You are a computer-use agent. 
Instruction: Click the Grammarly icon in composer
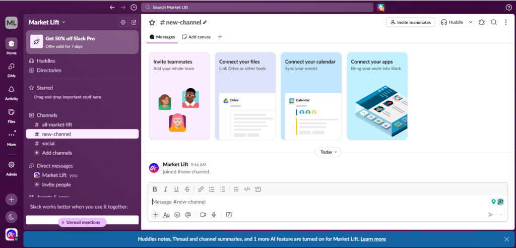tap(500, 202)
